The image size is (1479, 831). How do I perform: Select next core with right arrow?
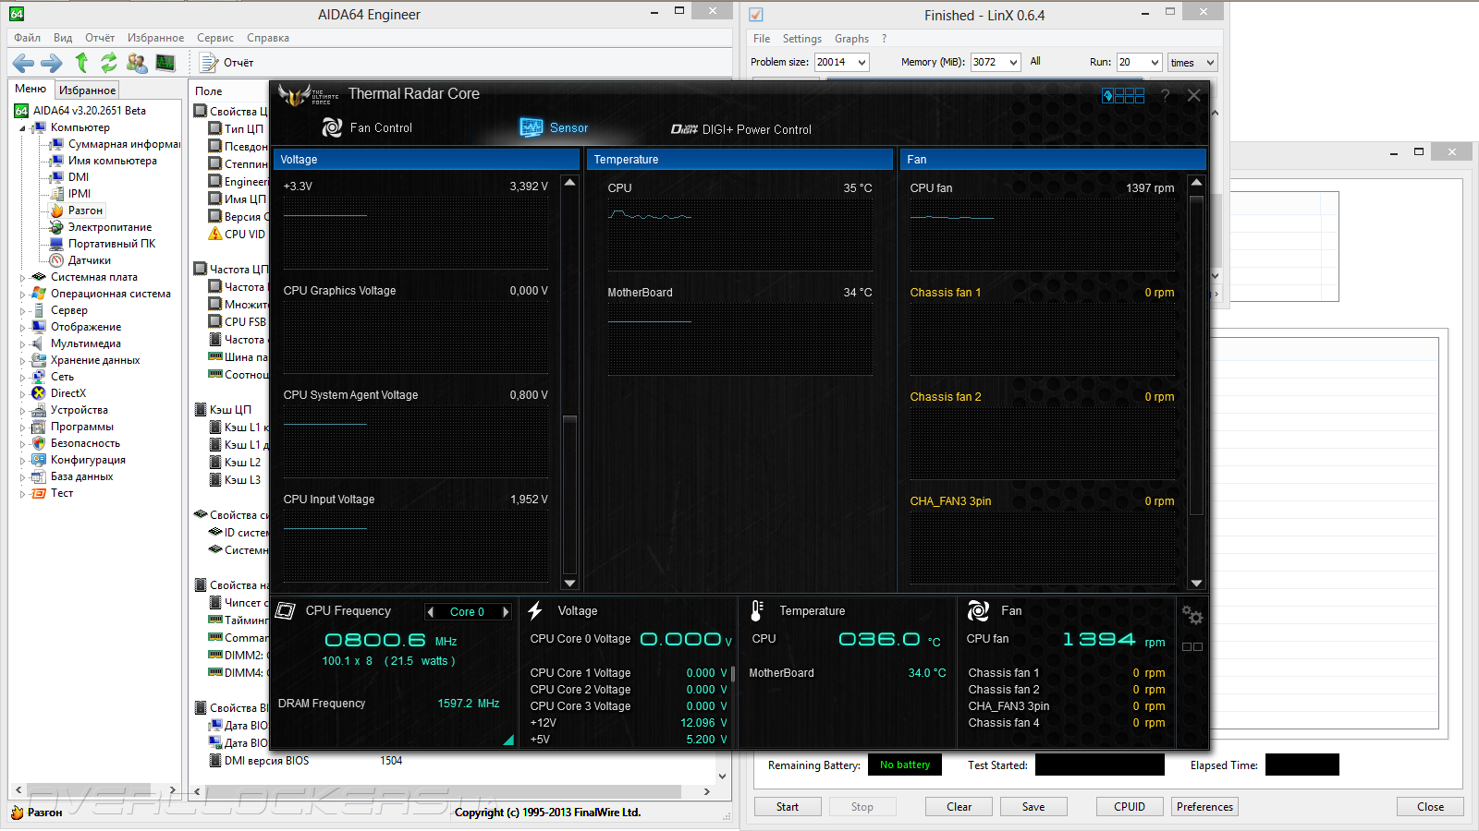506,612
